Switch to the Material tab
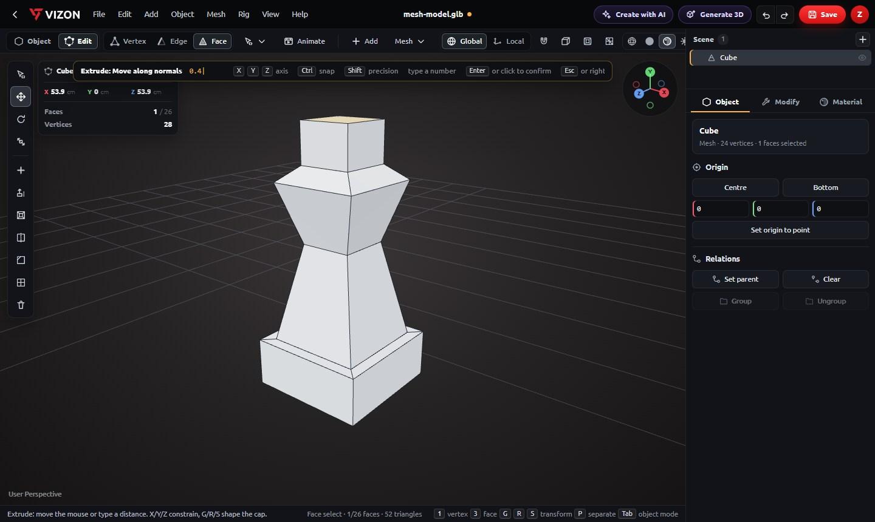Image resolution: width=875 pixels, height=522 pixels. tap(841, 102)
